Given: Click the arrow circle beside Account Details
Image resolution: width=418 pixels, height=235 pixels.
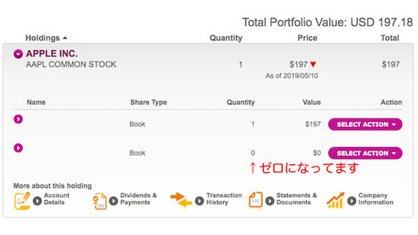Looking at the screenshot, I should [x=37, y=201].
